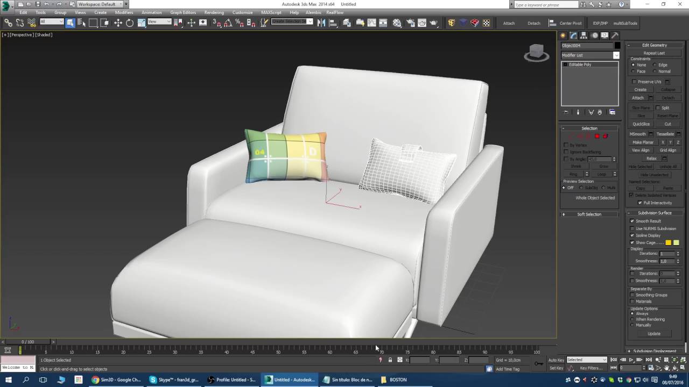The height and width of the screenshot is (387, 689).
Task: Open the MAXScript menu
Action: pyautogui.click(x=271, y=12)
